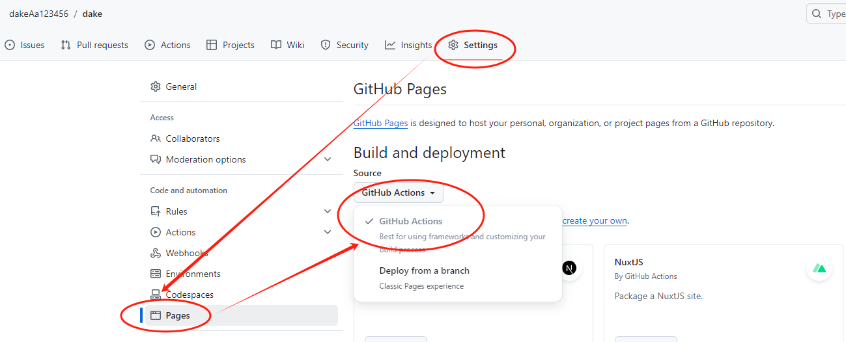This screenshot has width=846, height=342.
Task: Expand the Moderation options section
Action: point(328,159)
